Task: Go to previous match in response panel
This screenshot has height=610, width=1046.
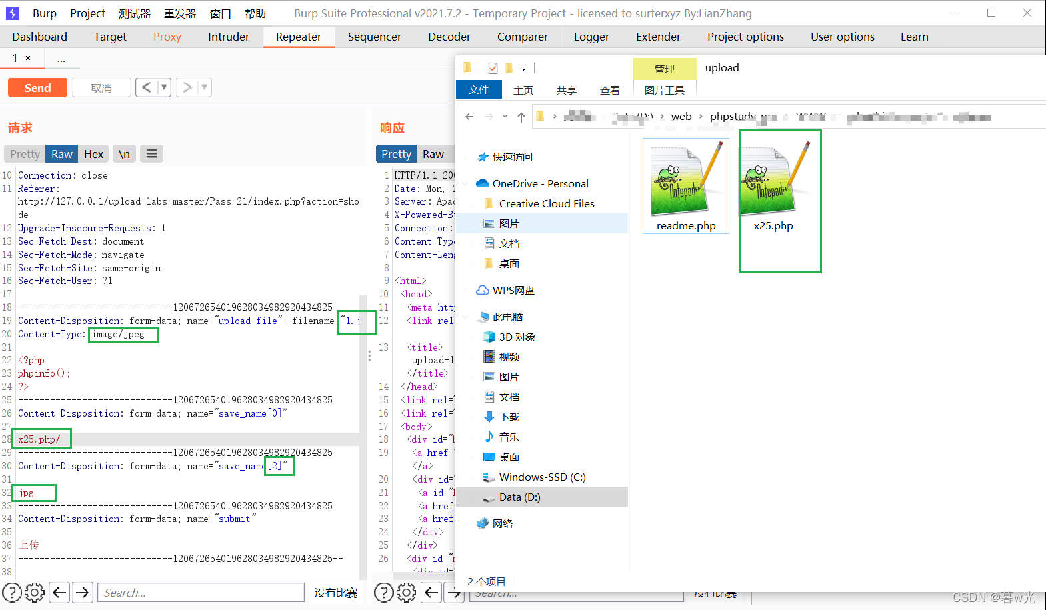Action: pyautogui.click(x=431, y=592)
